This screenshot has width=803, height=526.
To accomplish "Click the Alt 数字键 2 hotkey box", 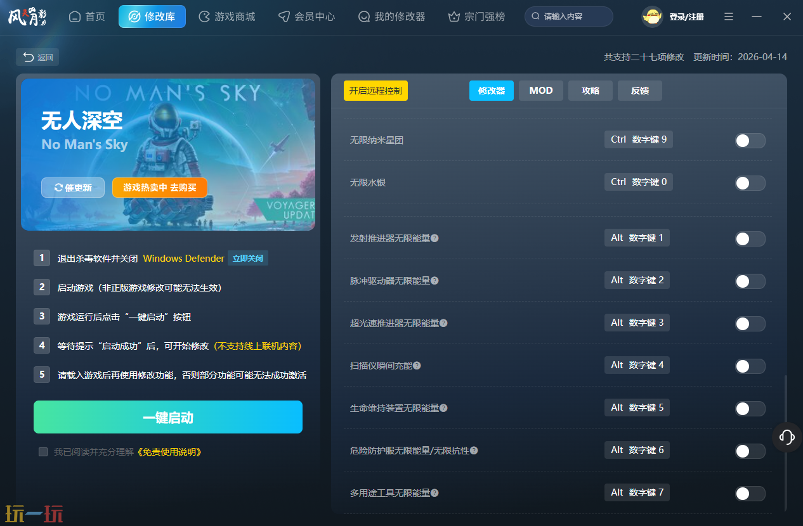I will pyautogui.click(x=637, y=280).
